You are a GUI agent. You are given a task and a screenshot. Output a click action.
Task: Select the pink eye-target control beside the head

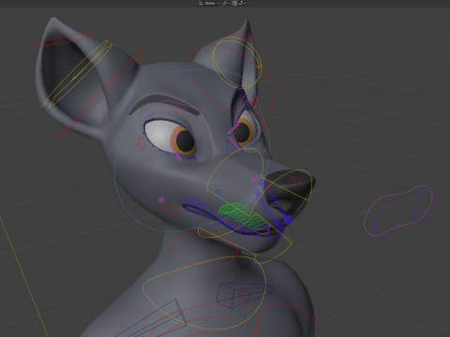[x=399, y=211]
